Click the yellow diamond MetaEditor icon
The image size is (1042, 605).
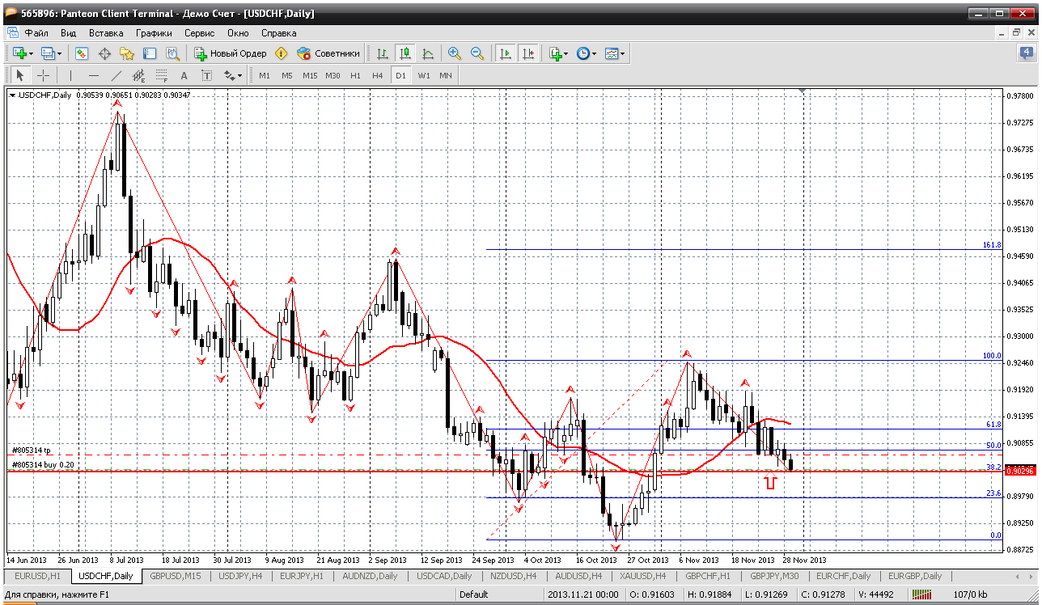(281, 53)
